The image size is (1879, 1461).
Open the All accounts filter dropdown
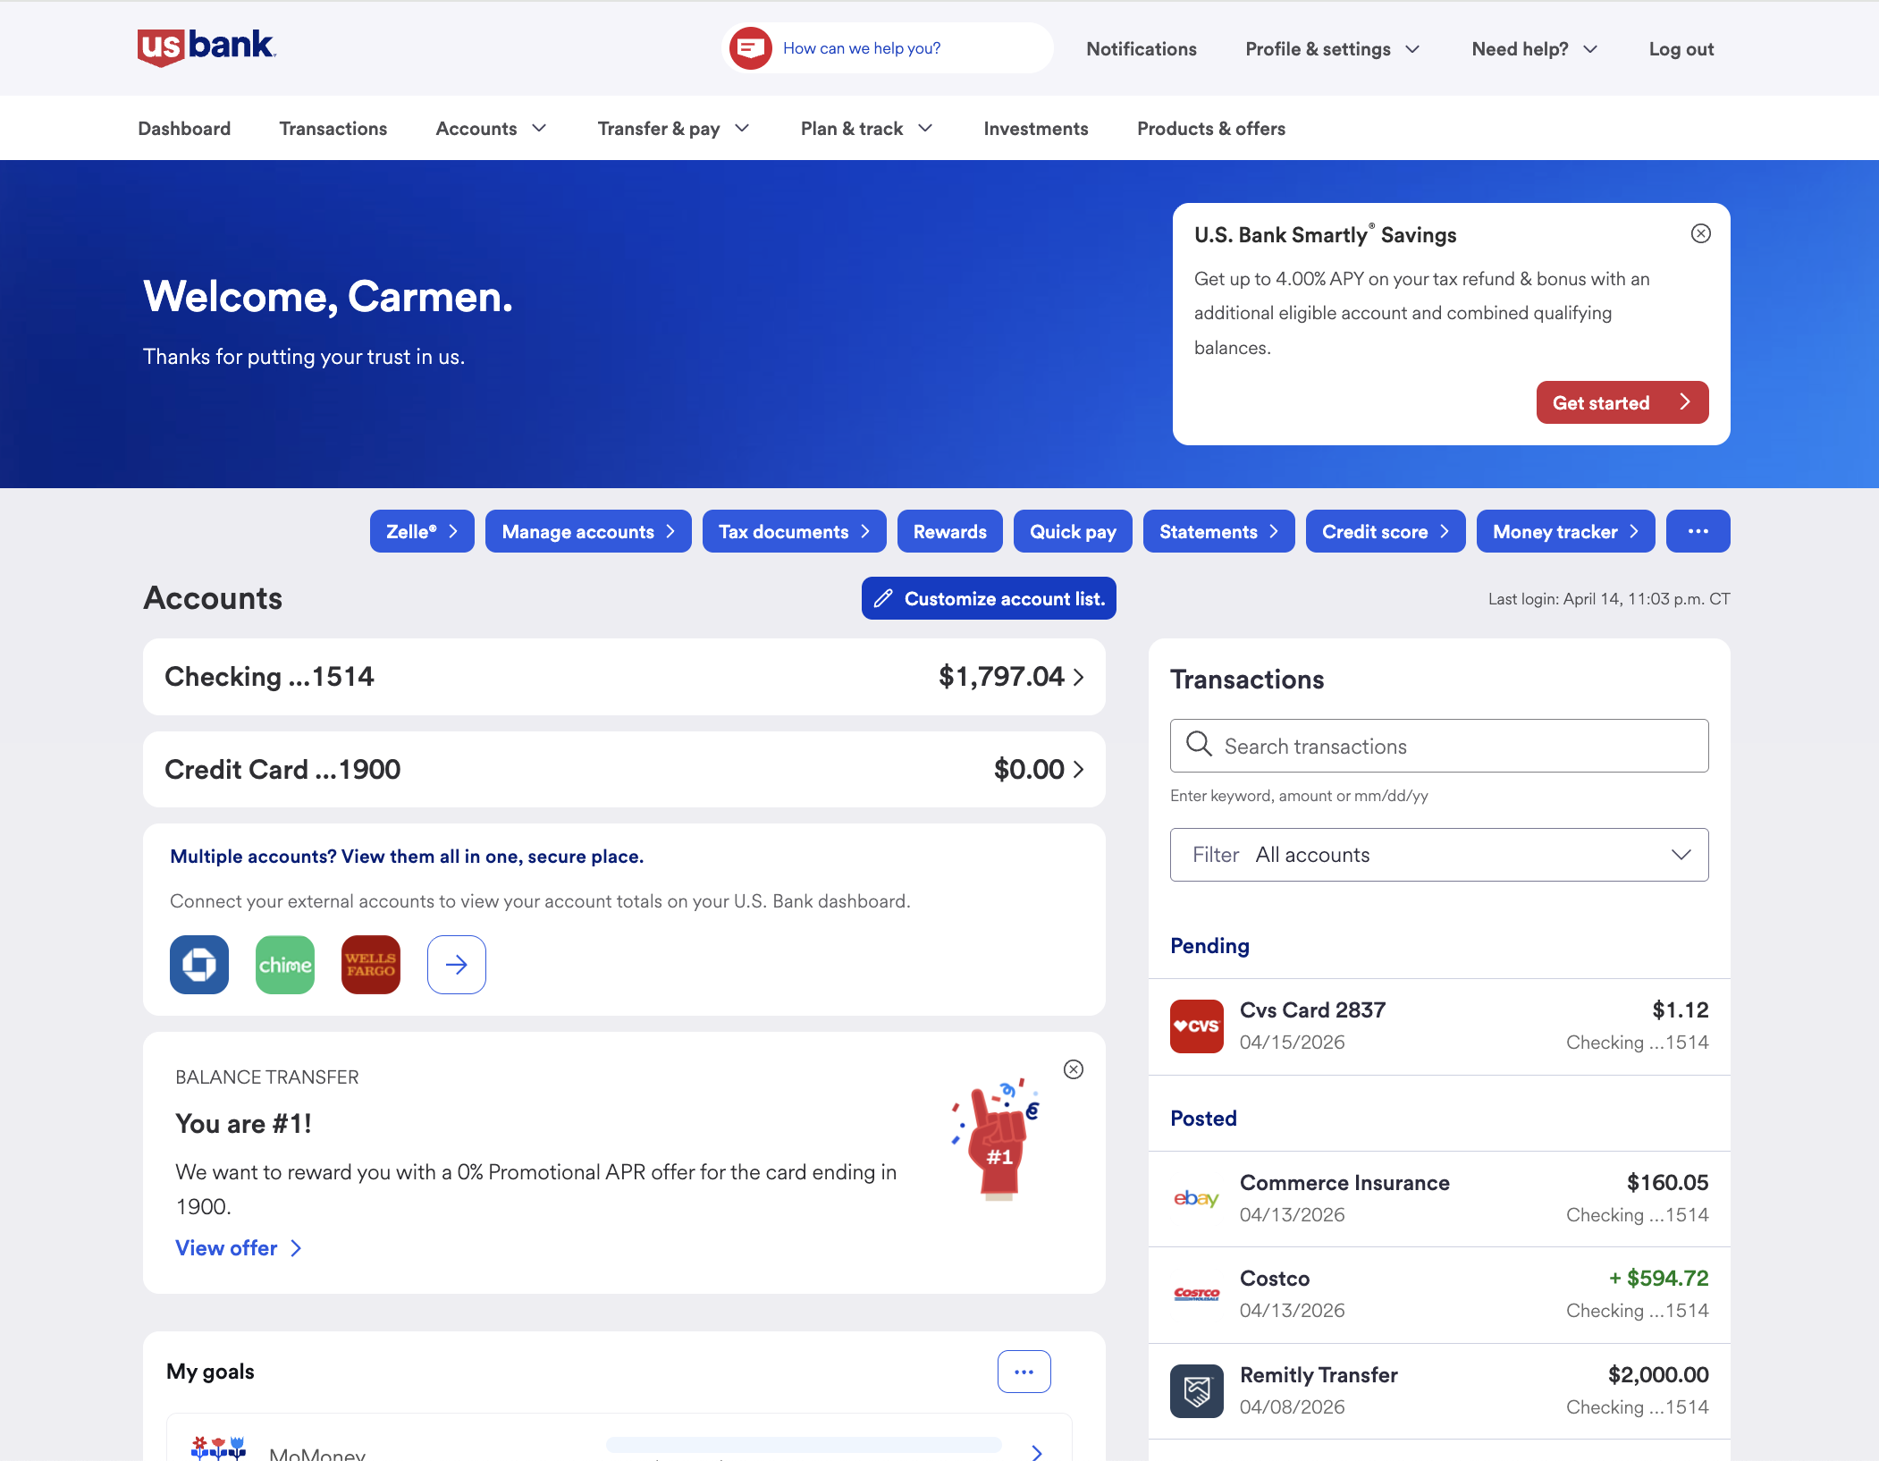click(1438, 855)
